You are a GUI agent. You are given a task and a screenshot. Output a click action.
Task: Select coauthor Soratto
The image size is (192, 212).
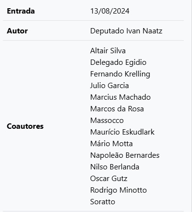click(x=103, y=202)
